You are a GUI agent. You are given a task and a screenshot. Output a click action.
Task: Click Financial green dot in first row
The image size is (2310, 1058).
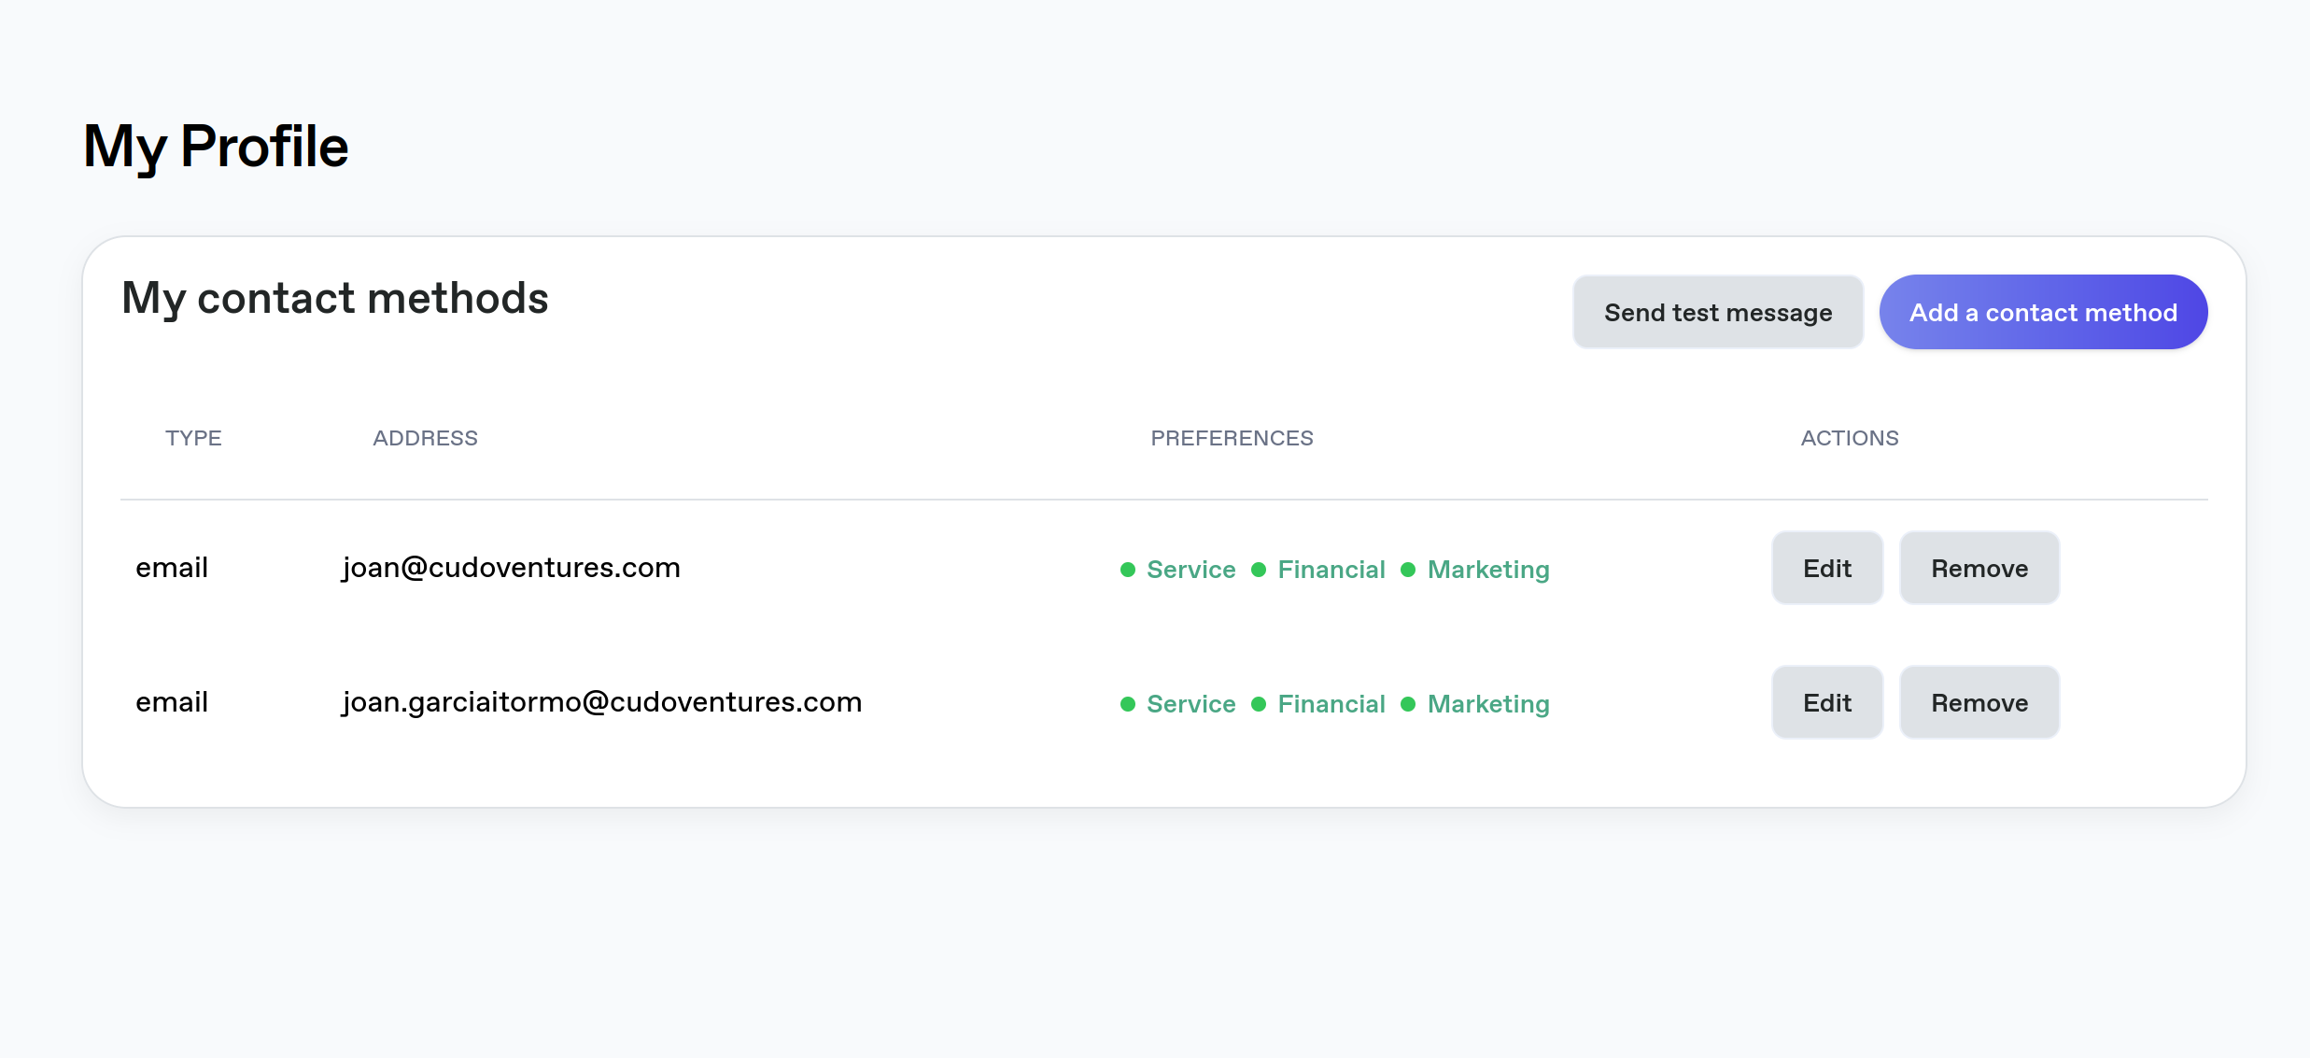pos(1259,570)
